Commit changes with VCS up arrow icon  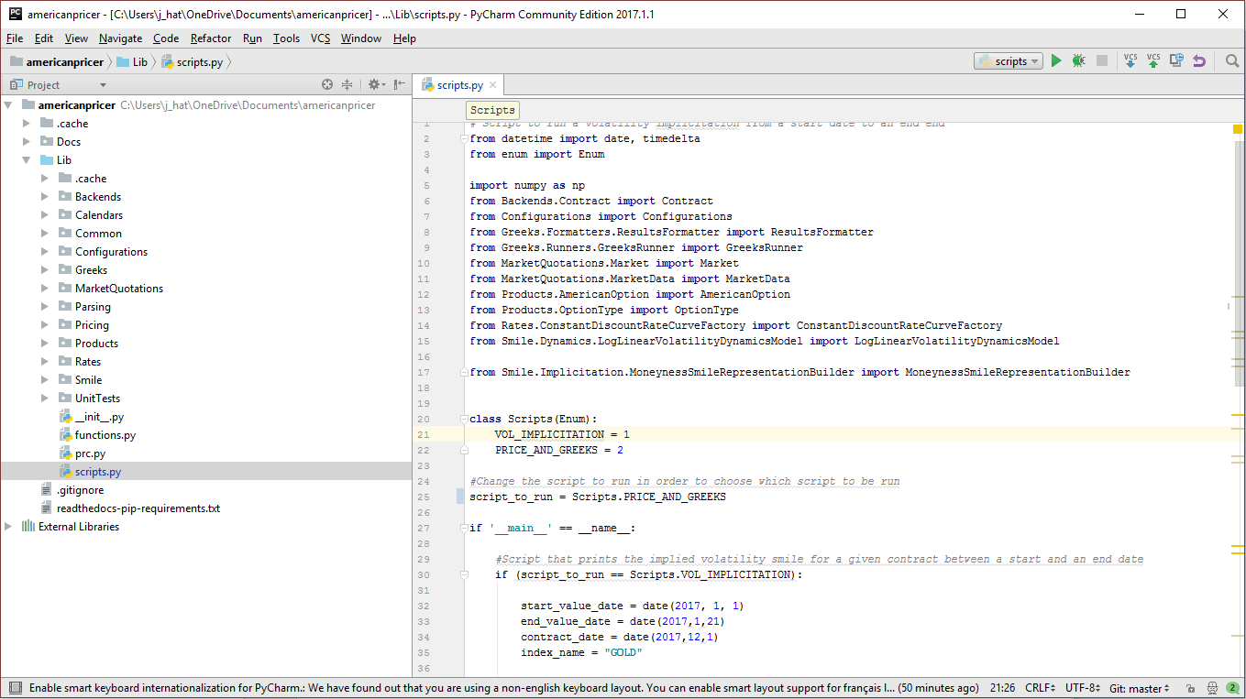pos(1153,61)
